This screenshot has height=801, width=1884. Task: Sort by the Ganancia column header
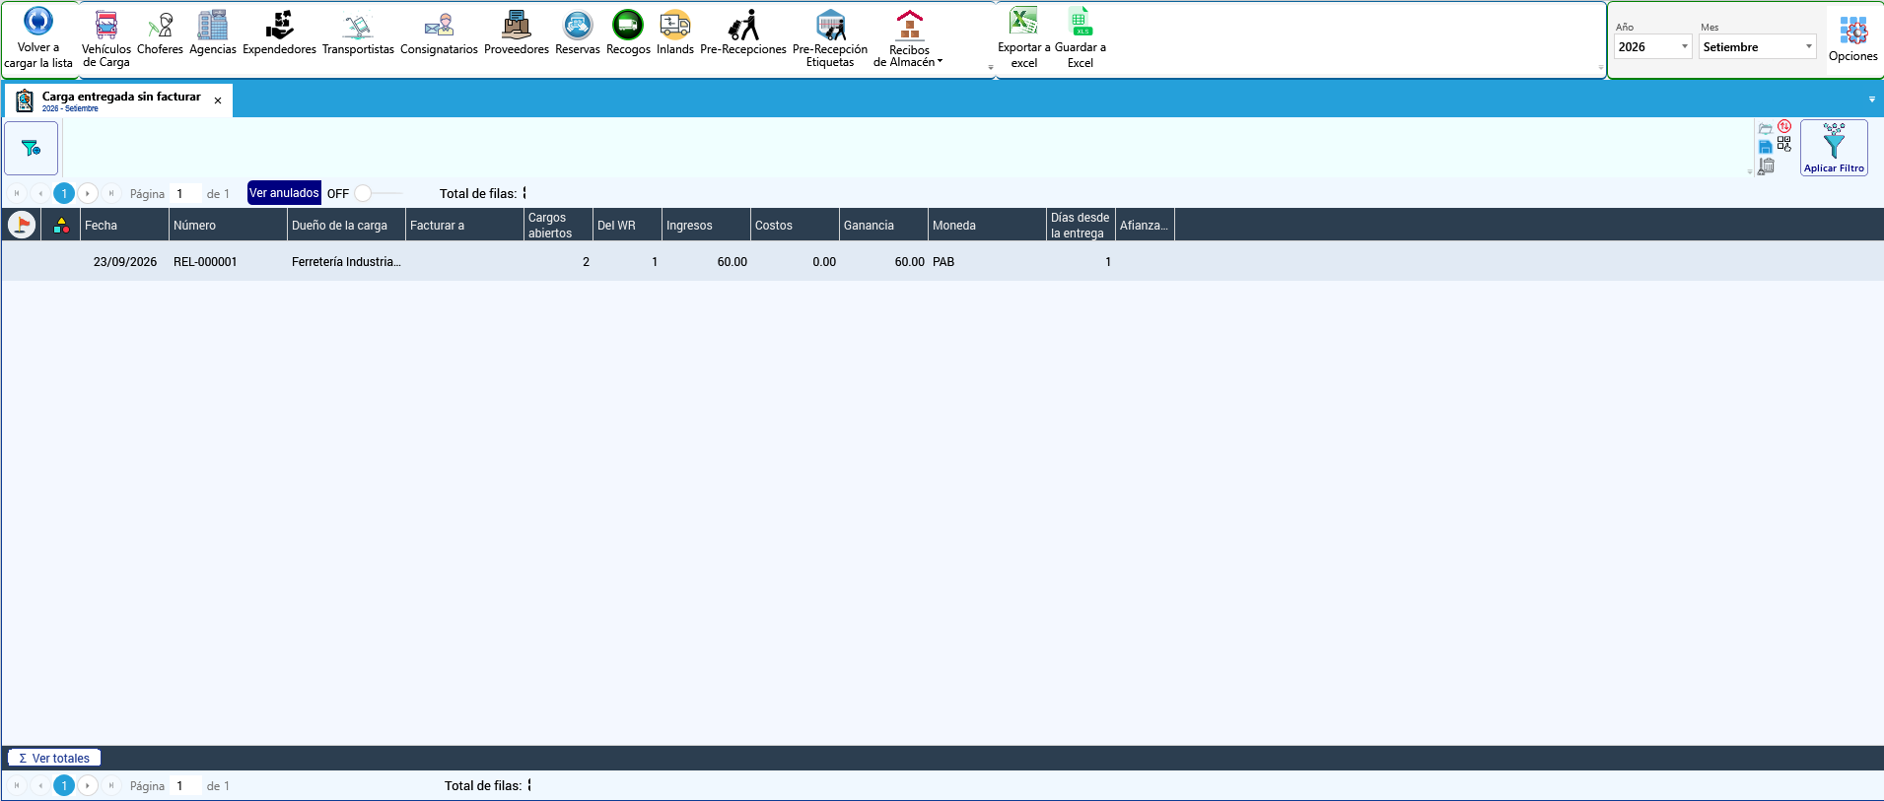pyautogui.click(x=883, y=225)
